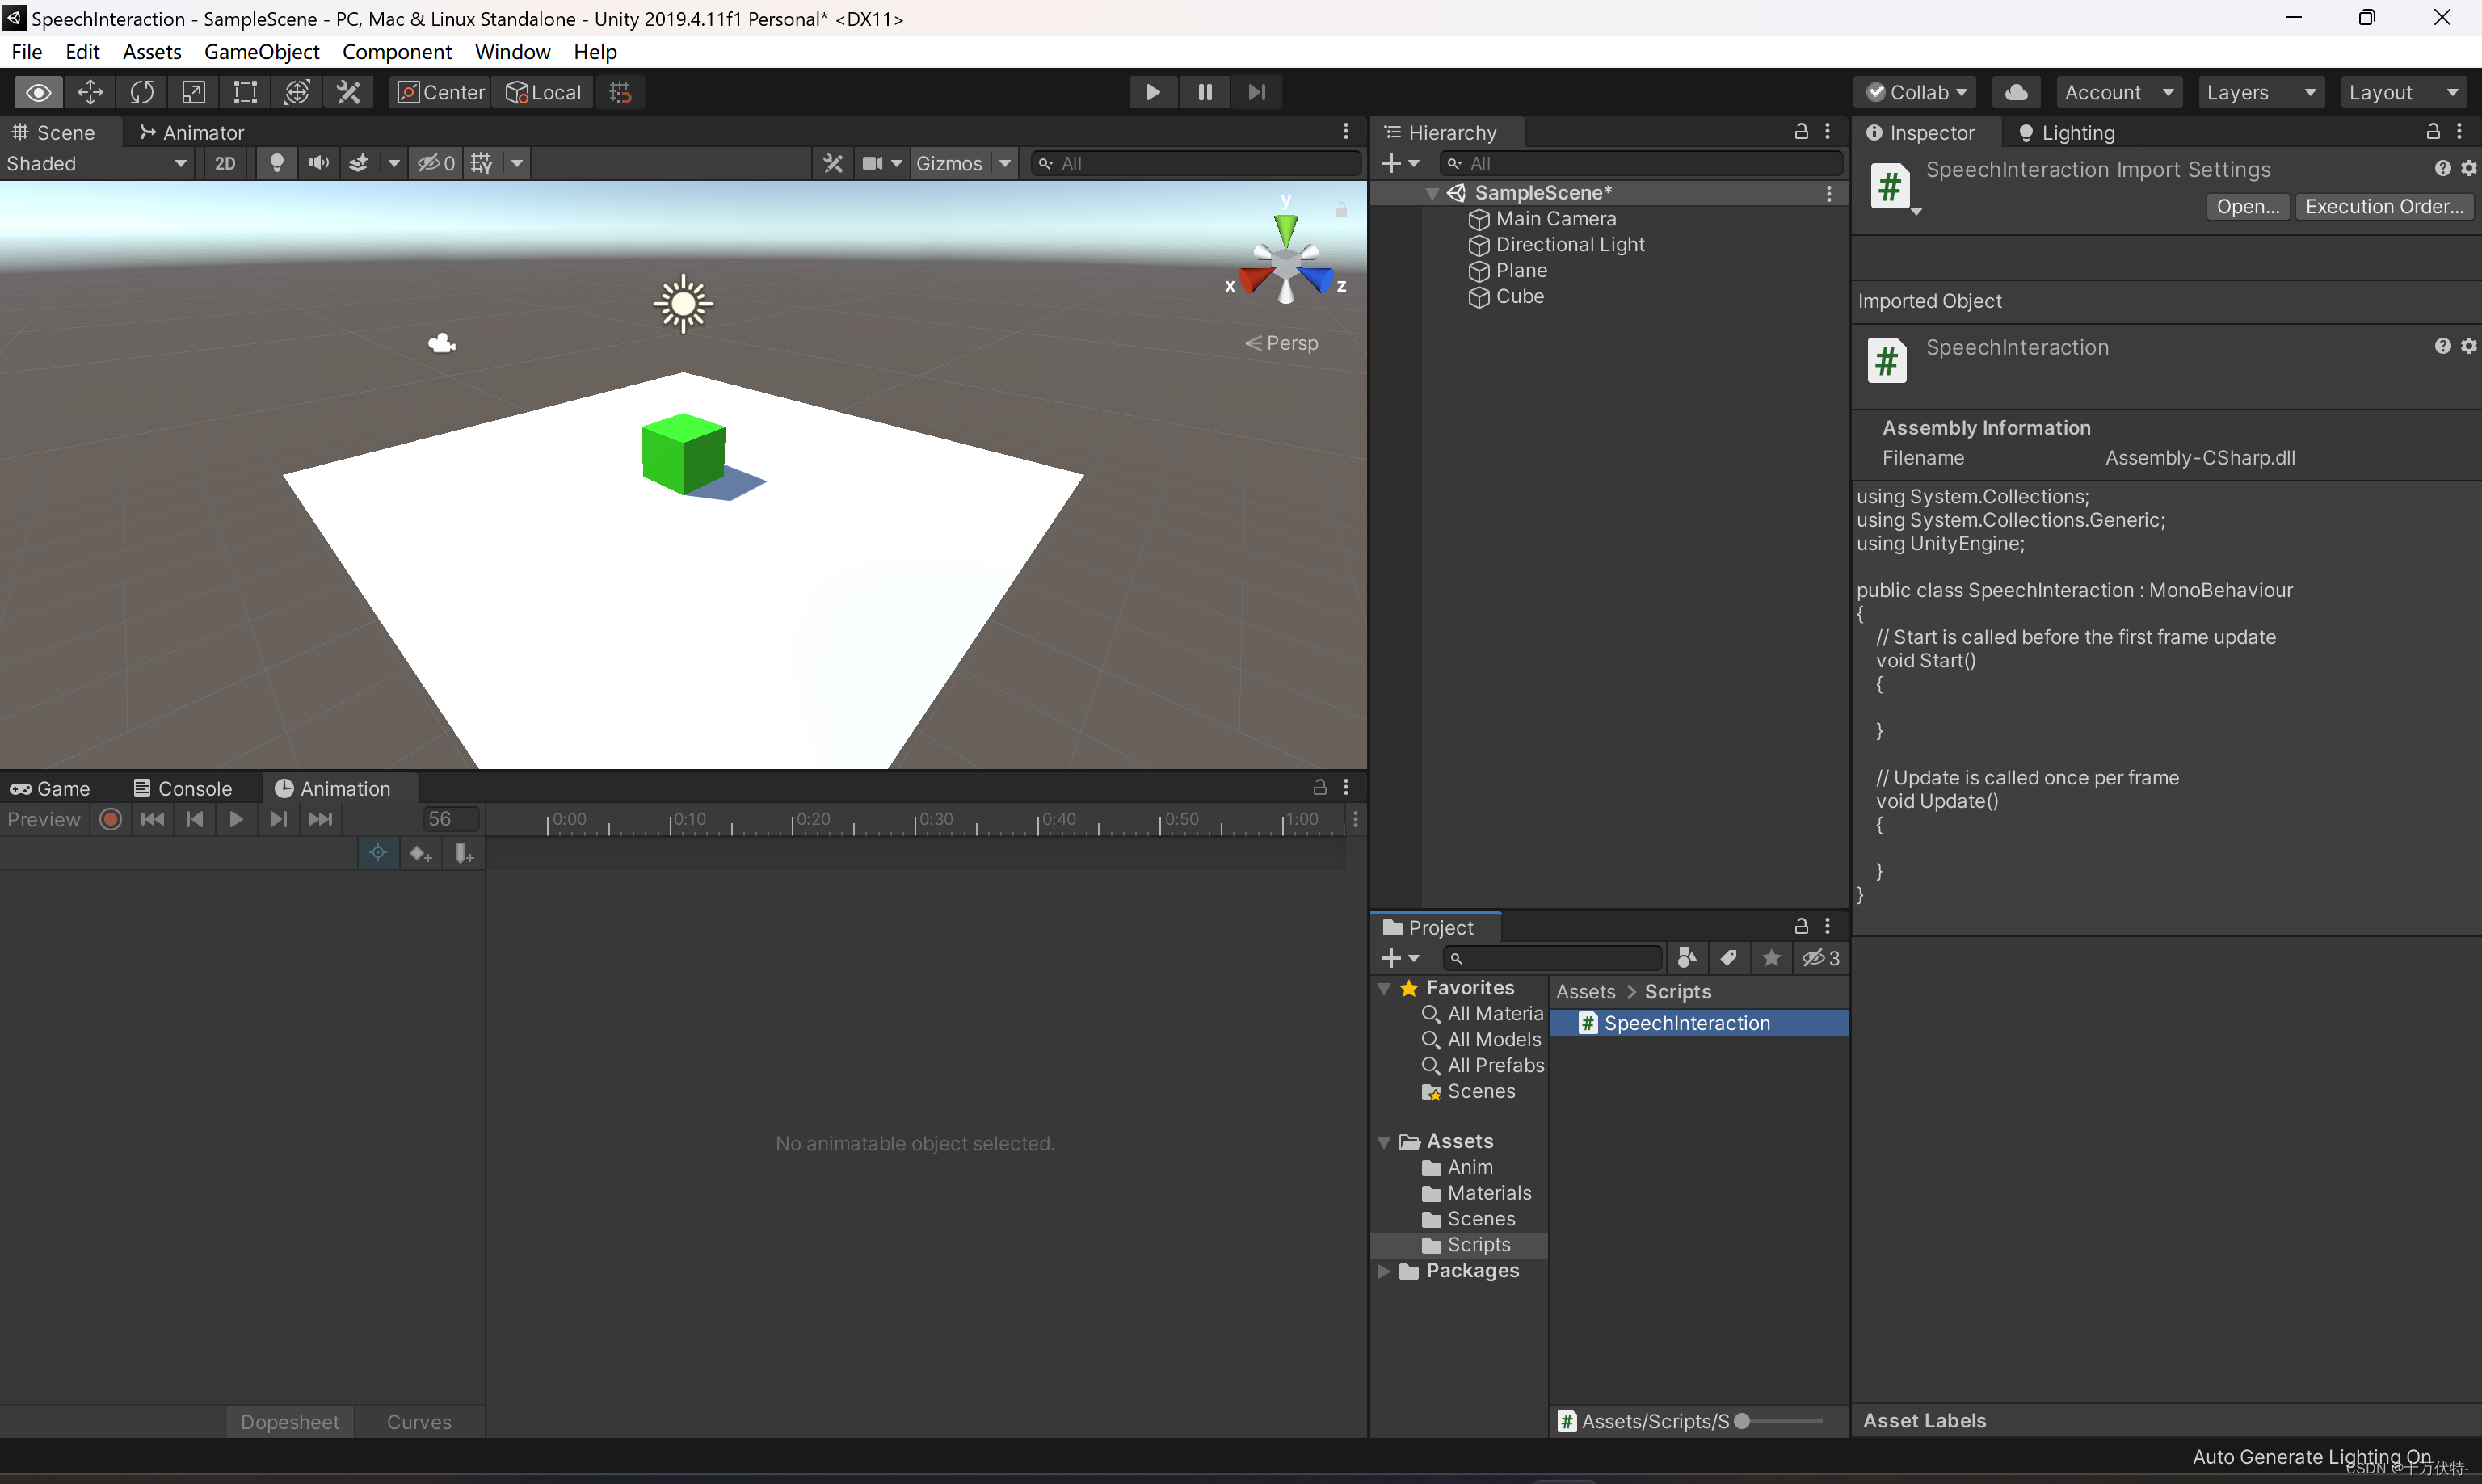Viewport: 2482px width, 1484px height.
Task: Click the Execution Order... button
Action: point(2383,206)
